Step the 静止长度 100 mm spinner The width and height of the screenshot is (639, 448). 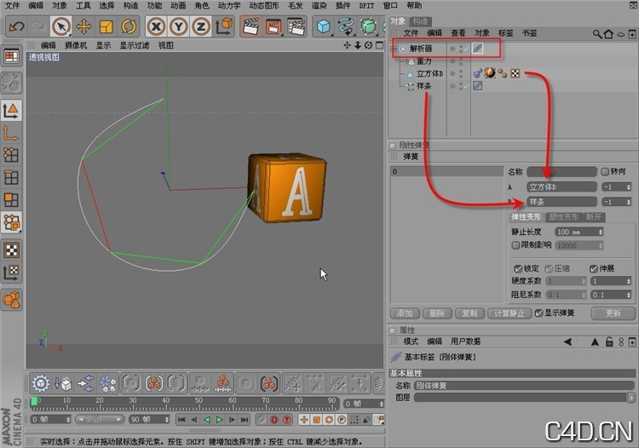(601, 232)
